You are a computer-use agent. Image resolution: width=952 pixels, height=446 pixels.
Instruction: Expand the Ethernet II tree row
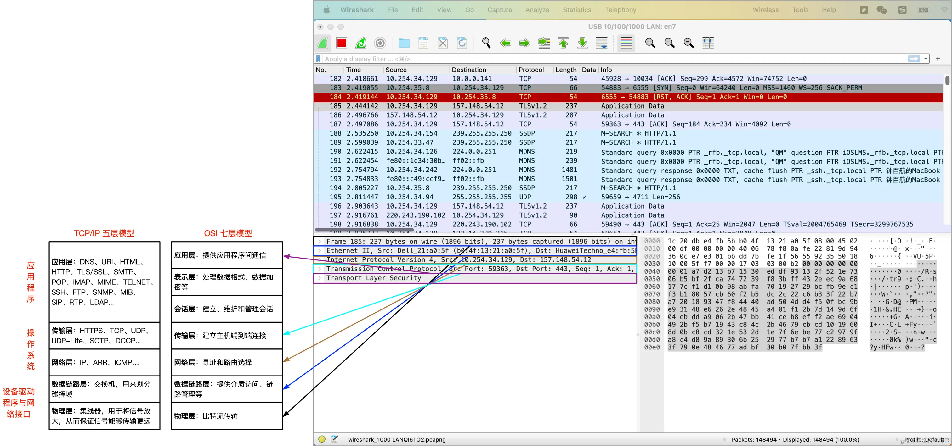tap(320, 251)
